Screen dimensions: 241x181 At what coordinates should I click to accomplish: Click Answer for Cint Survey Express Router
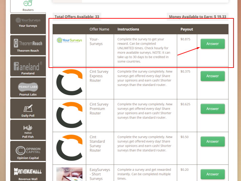(212, 76)
